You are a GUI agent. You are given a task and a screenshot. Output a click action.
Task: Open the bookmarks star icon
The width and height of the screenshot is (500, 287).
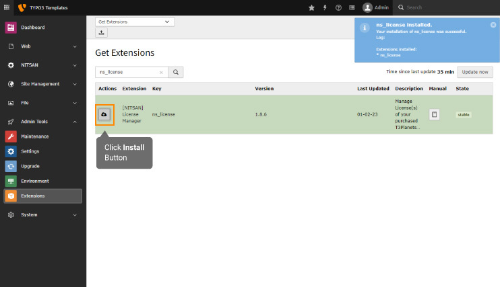coord(311,7)
